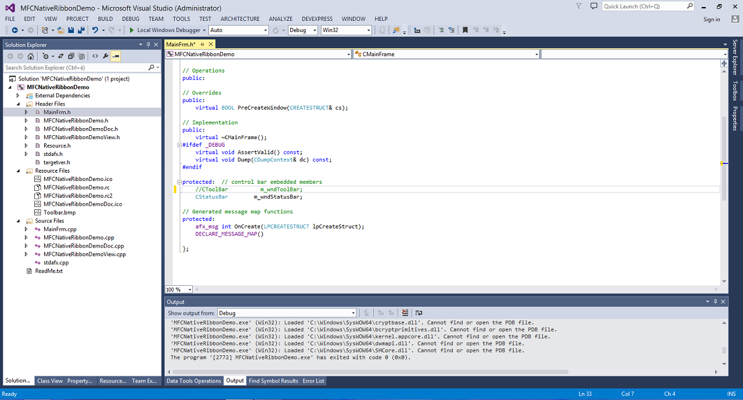This screenshot has height=400, width=743.
Task: Expand the MainFrm.cpp tree node
Action: click(x=26, y=230)
